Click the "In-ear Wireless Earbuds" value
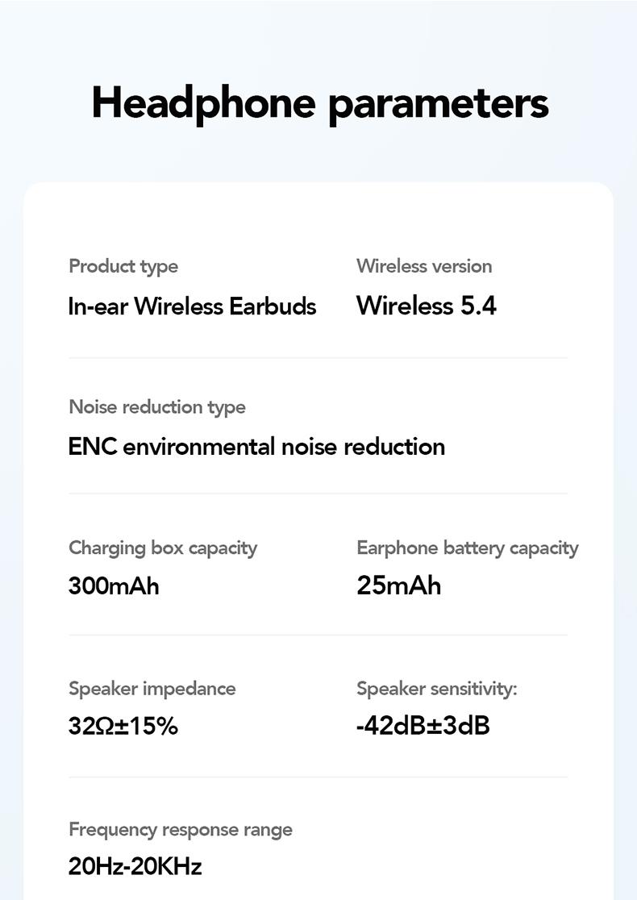637x900 pixels. tap(192, 306)
